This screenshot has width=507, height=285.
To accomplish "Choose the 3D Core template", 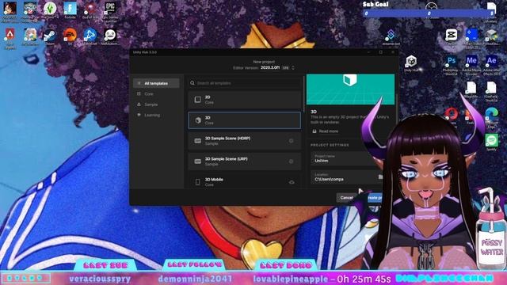I will pos(245,120).
